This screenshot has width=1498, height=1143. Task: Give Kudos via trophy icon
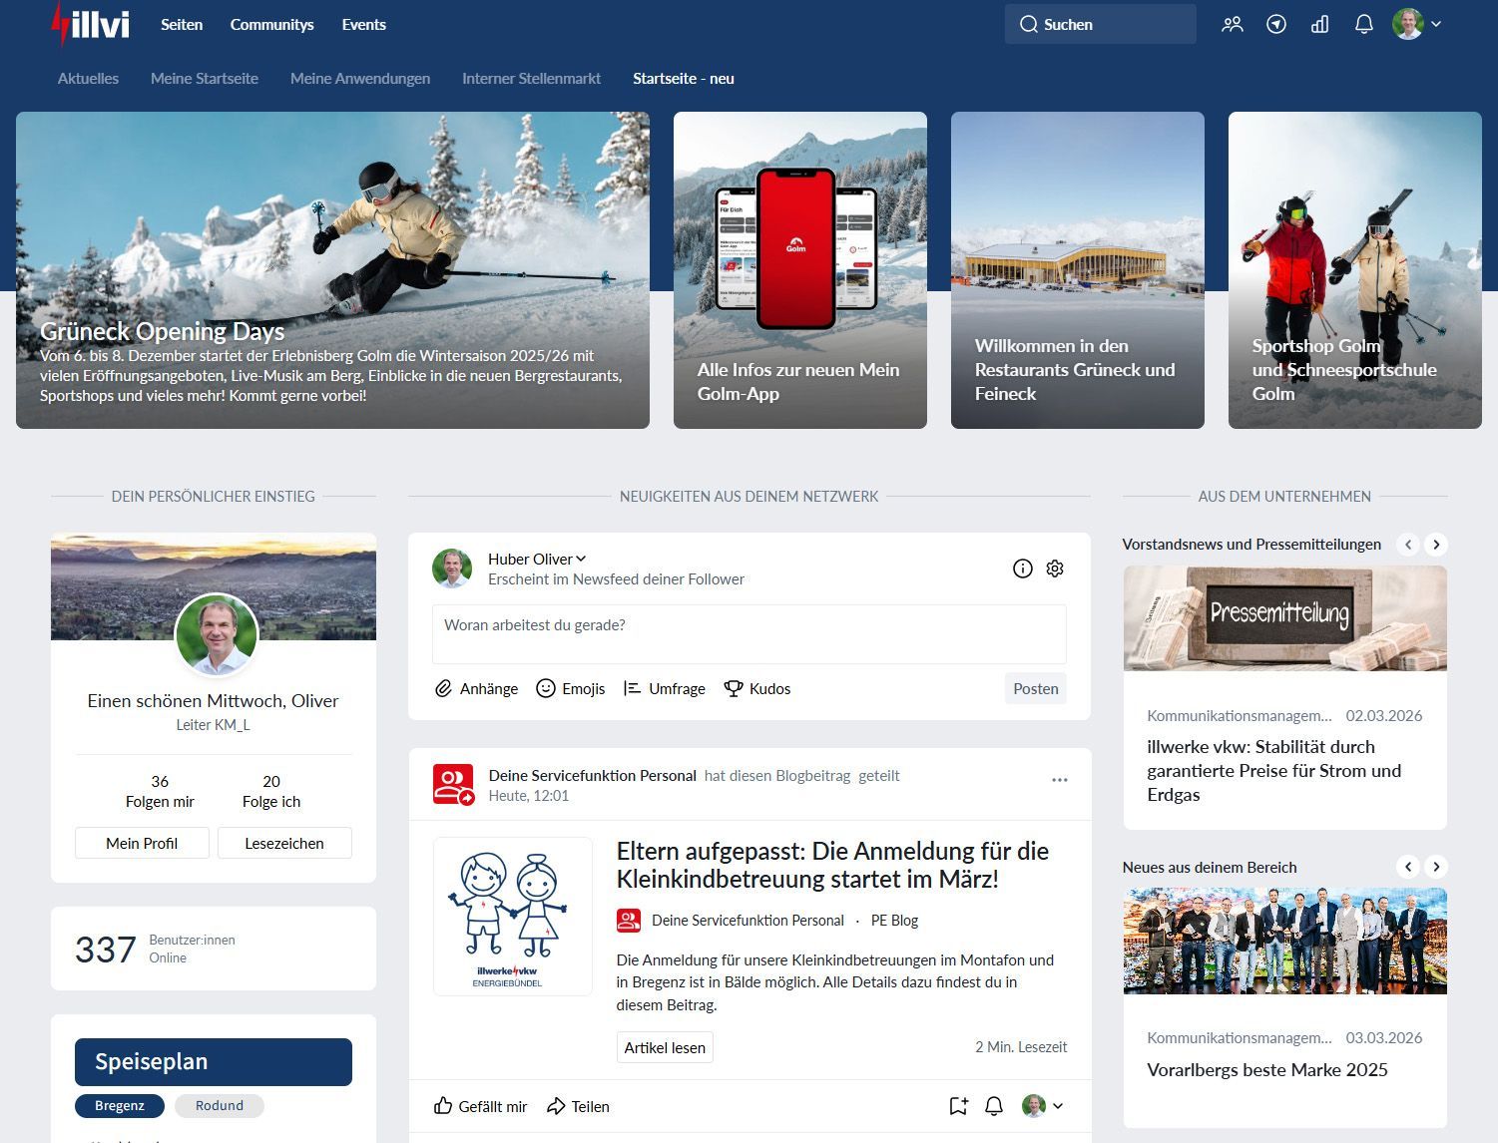pyautogui.click(x=756, y=688)
